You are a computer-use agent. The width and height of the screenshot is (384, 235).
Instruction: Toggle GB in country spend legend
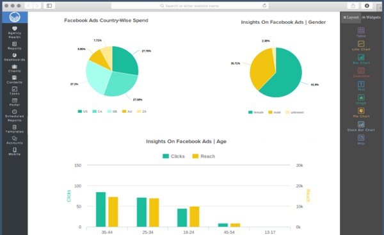(112, 111)
